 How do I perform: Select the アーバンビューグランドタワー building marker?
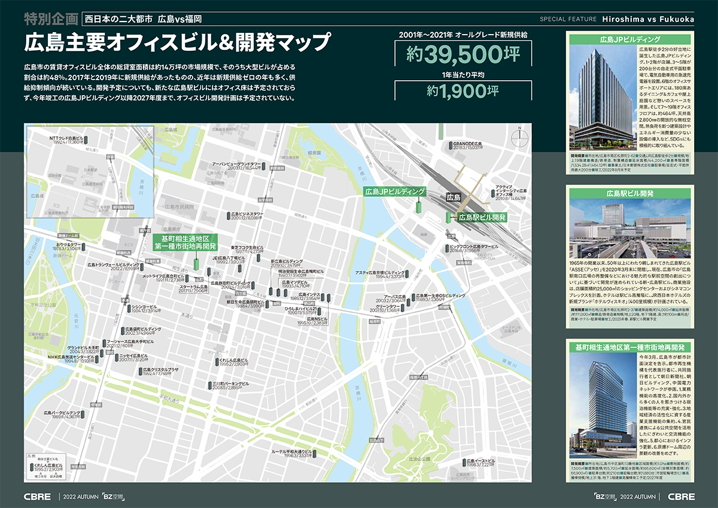(x=264, y=166)
